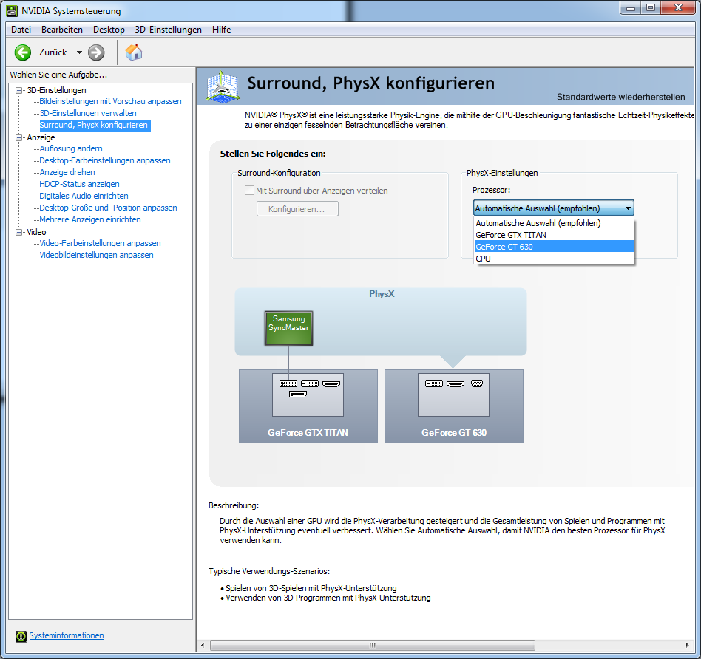Click the Zurück button label
This screenshot has height=659, width=701.
tap(53, 52)
